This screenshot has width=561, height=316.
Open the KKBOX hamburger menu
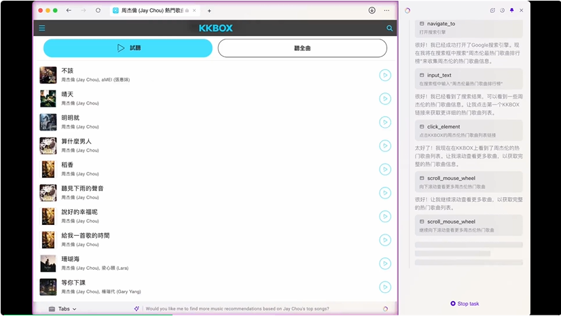pos(42,28)
